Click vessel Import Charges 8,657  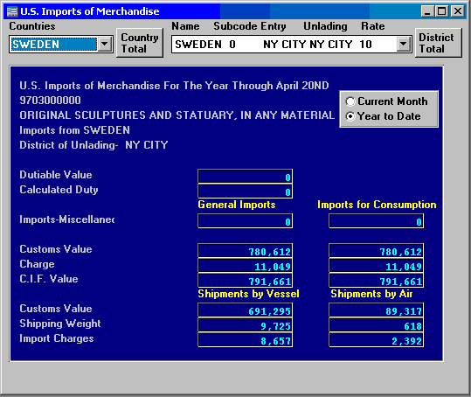click(x=245, y=340)
